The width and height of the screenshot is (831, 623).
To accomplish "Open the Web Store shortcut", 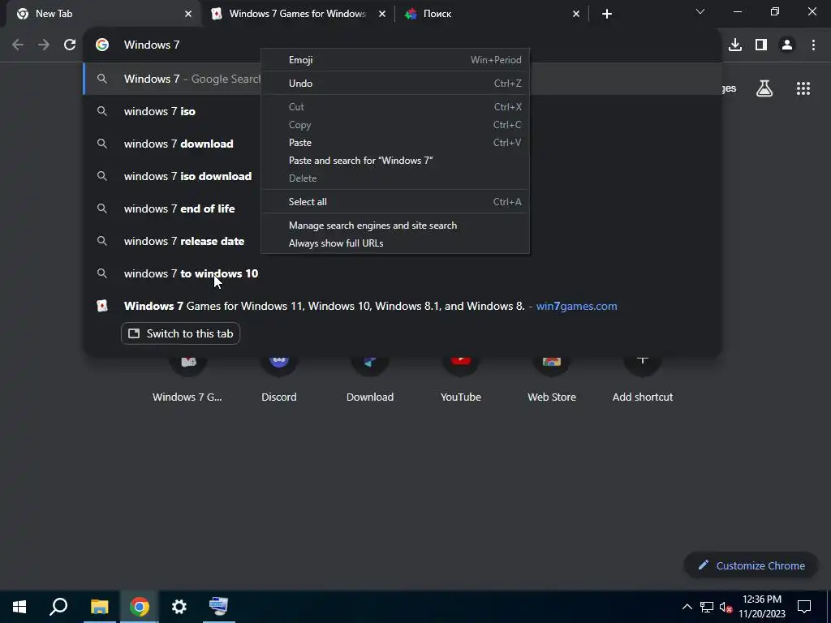I will coord(552,379).
